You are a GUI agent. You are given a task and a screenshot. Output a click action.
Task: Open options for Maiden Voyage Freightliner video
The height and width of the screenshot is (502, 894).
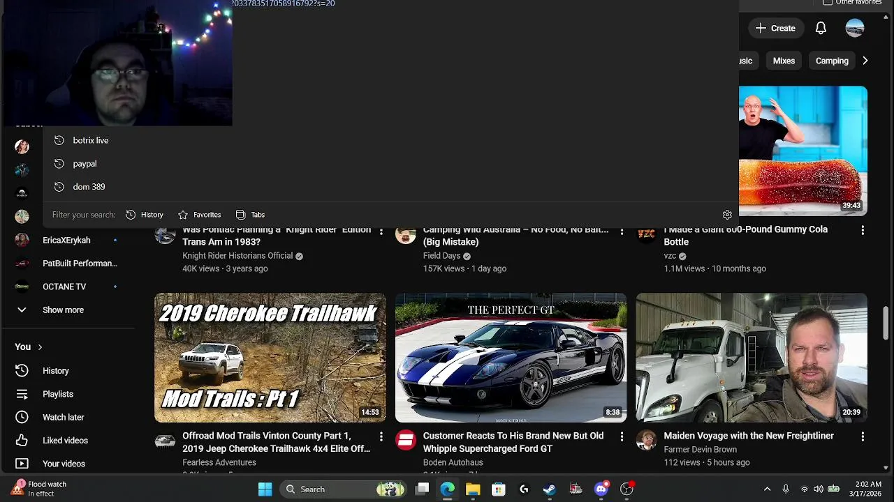(x=863, y=436)
